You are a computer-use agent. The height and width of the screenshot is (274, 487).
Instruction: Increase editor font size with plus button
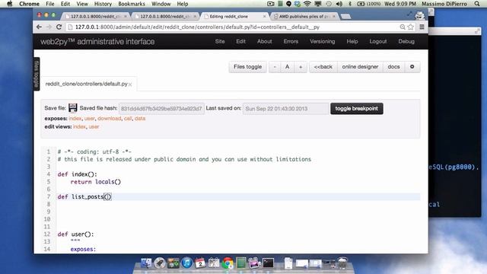point(301,67)
